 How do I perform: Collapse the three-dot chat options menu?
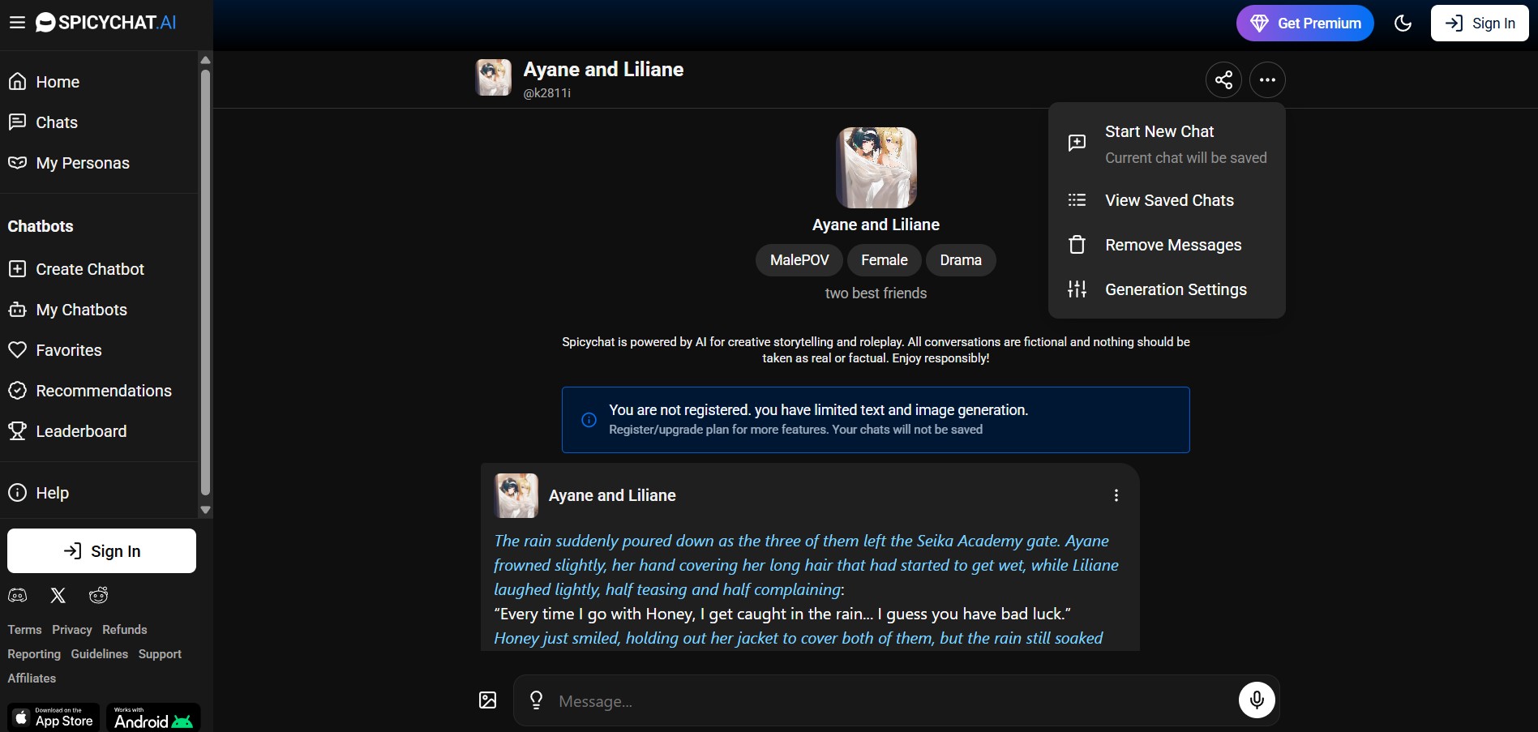point(1267,79)
